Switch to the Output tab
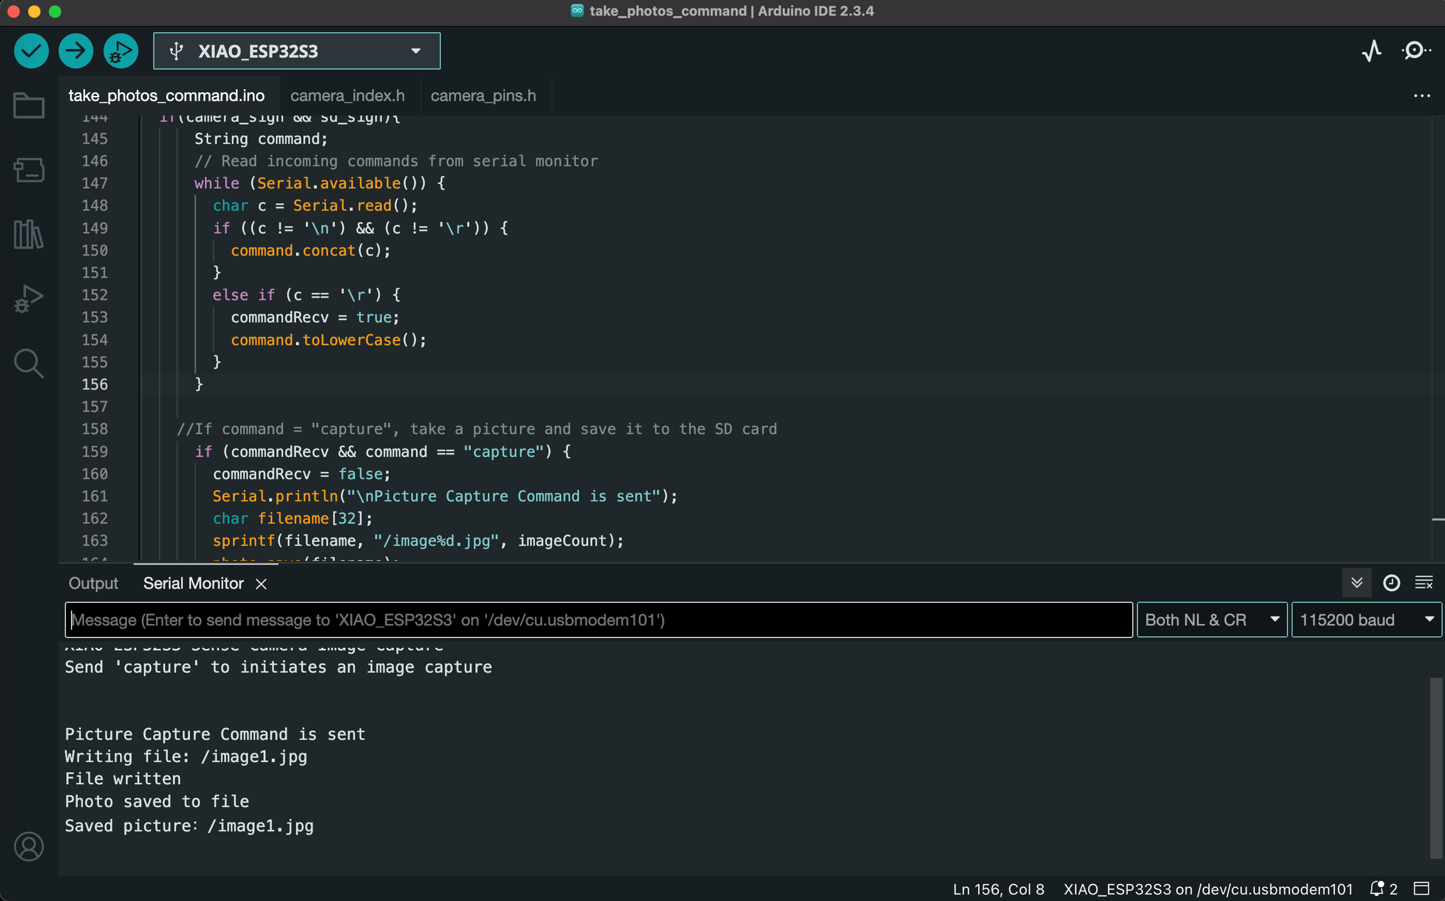 pyautogui.click(x=94, y=583)
